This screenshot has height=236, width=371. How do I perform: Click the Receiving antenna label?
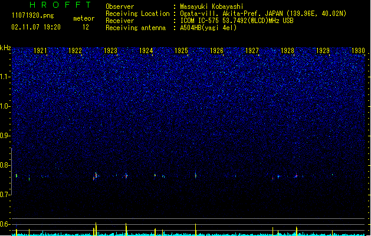click(136, 28)
